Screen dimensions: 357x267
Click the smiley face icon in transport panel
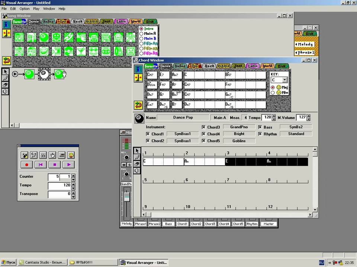click(x=71, y=155)
